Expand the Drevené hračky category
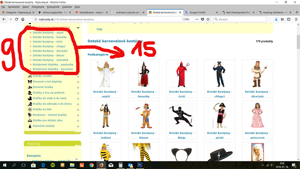This screenshot has width=300, height=169. 78,88
